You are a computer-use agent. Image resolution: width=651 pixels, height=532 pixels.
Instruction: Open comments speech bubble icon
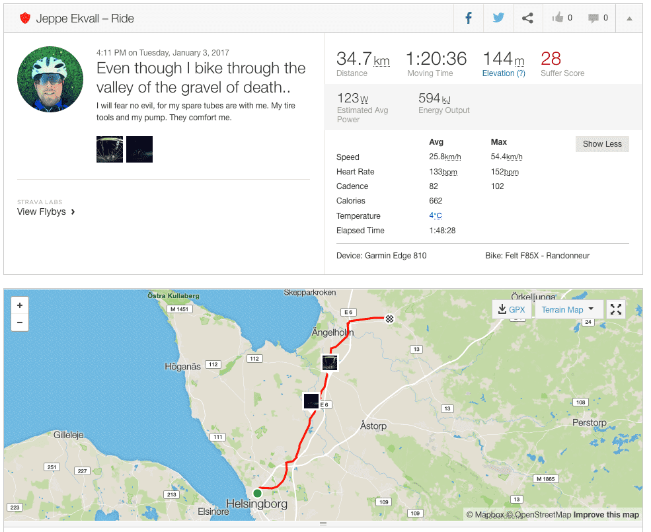[x=594, y=18]
